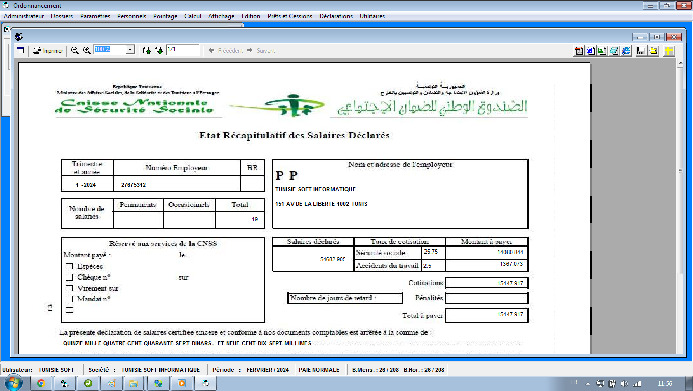The width and height of the screenshot is (693, 391).
Task: Click the Sécurité sociale amount 14080.844
Action: coord(510,252)
